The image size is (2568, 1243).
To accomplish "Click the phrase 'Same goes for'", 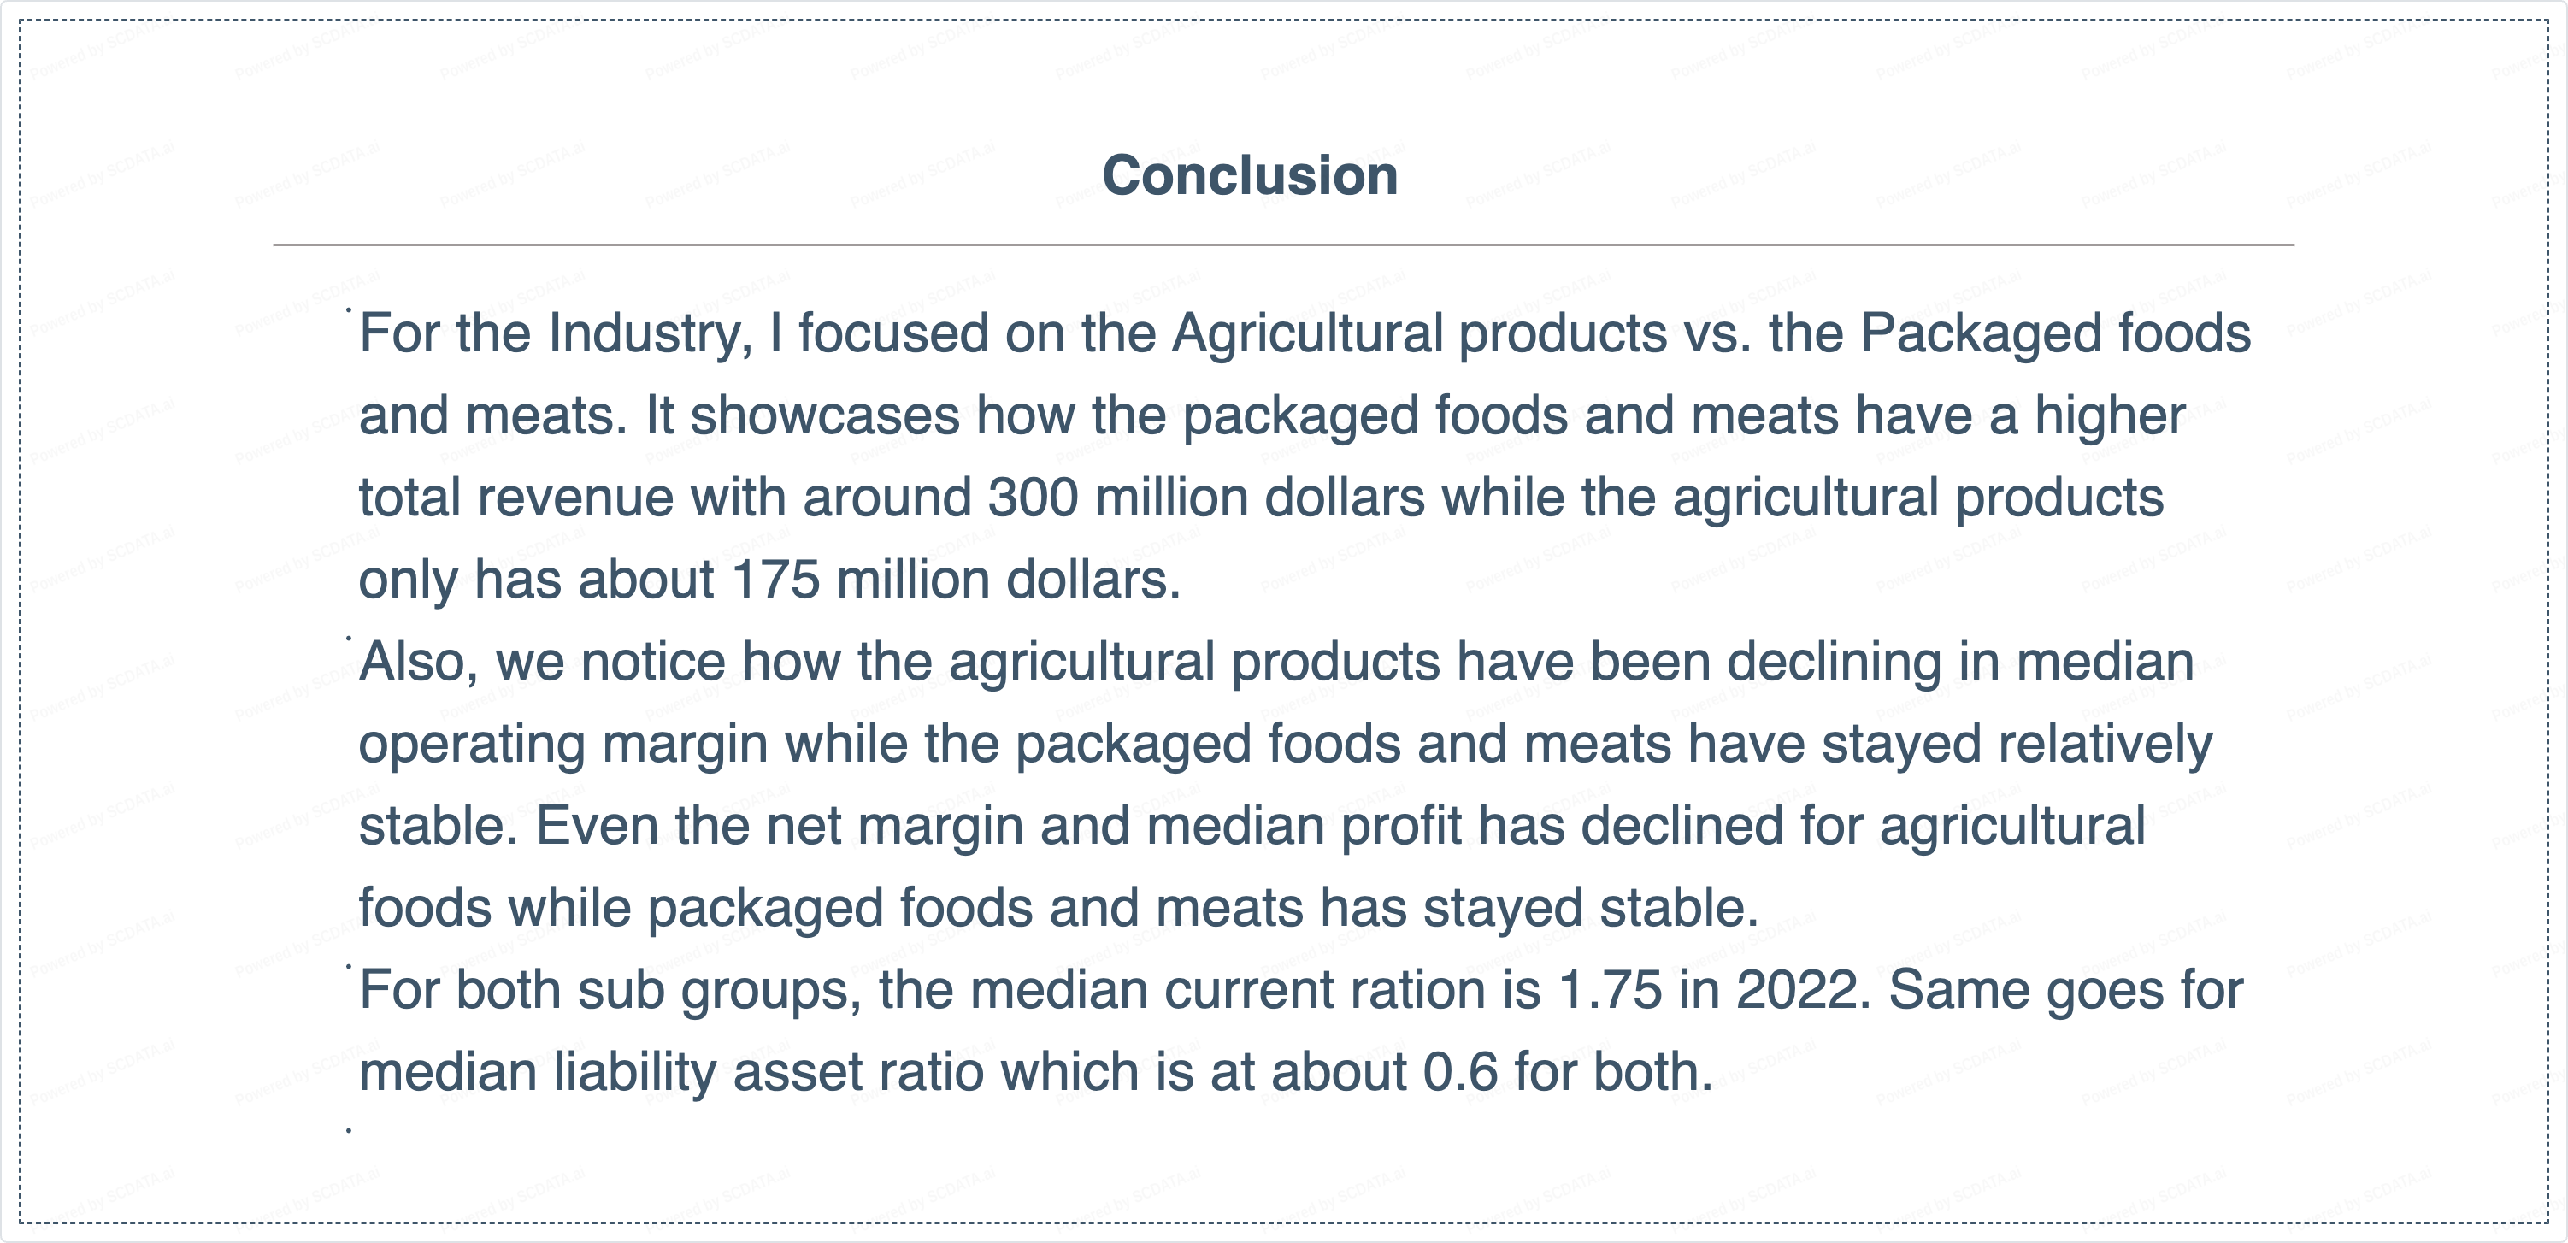I will point(2065,991).
